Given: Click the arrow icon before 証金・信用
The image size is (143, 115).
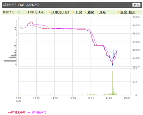Looking at the screenshot, I should (119, 12).
